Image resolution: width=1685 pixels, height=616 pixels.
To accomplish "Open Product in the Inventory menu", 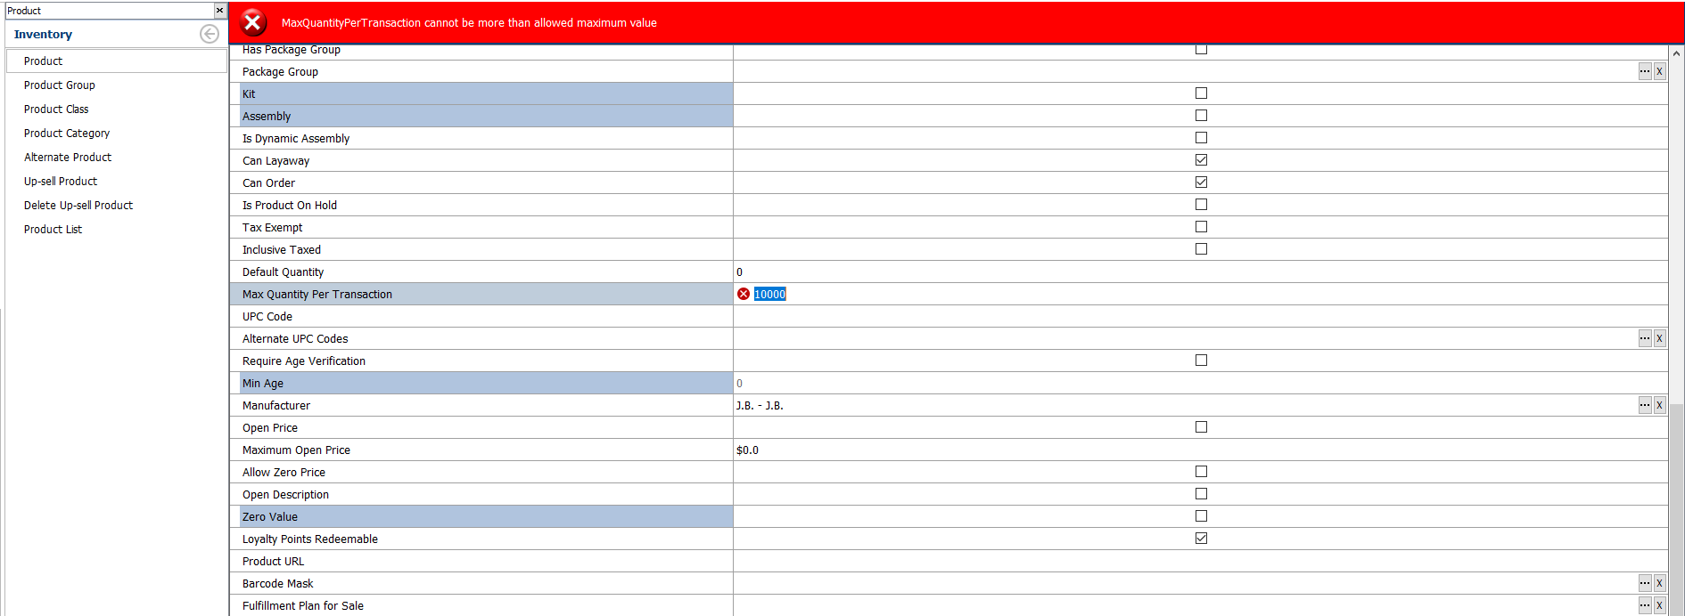I will (x=117, y=61).
